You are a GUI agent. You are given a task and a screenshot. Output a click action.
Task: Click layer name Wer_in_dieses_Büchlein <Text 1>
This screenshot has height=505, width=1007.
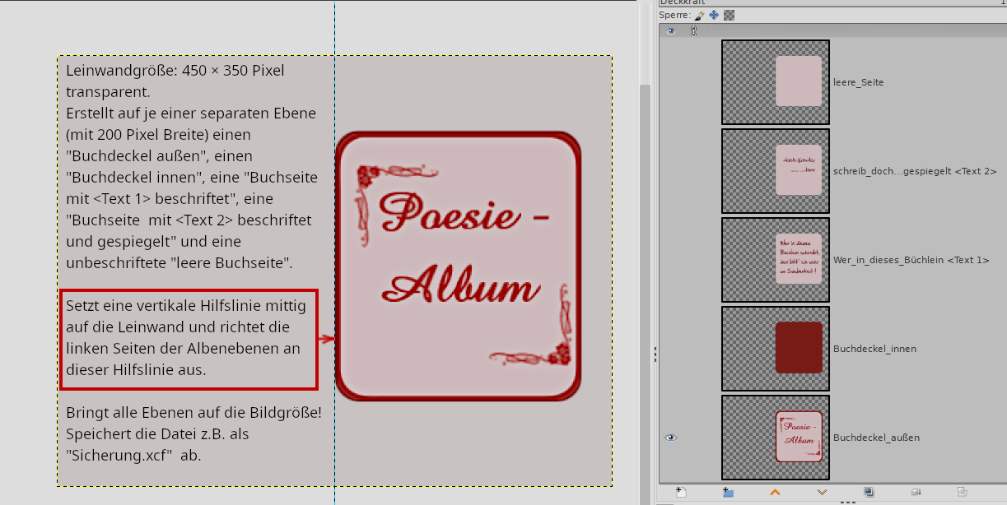(911, 260)
